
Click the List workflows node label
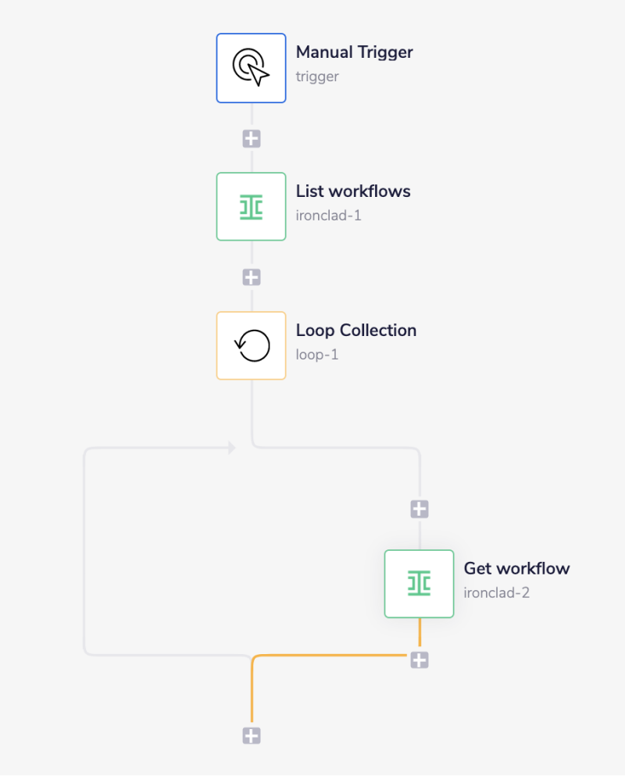coord(353,191)
